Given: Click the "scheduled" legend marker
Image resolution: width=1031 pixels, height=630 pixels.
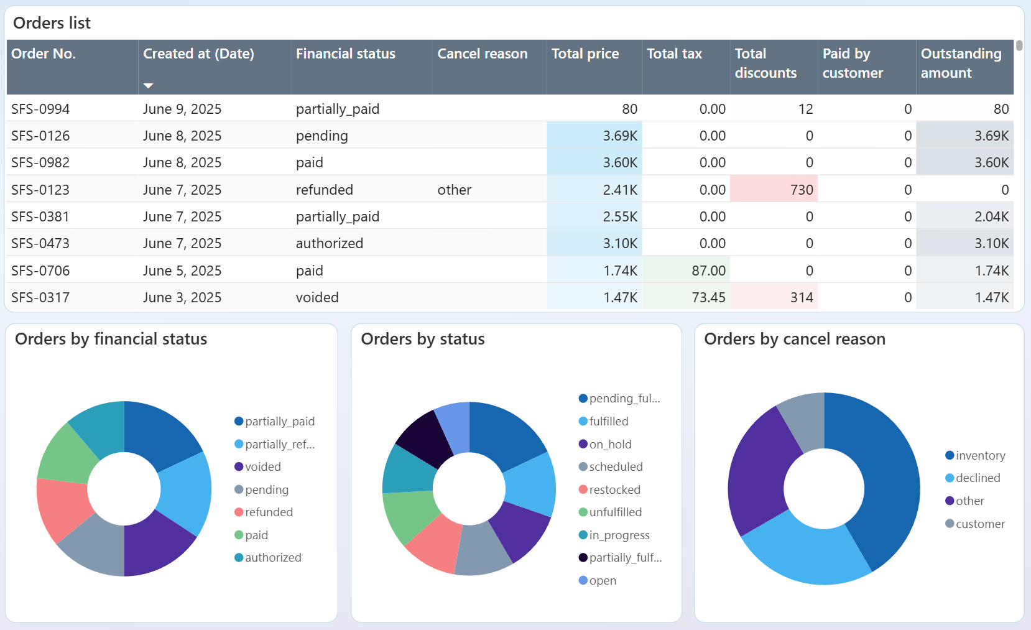Looking at the screenshot, I should [x=582, y=466].
